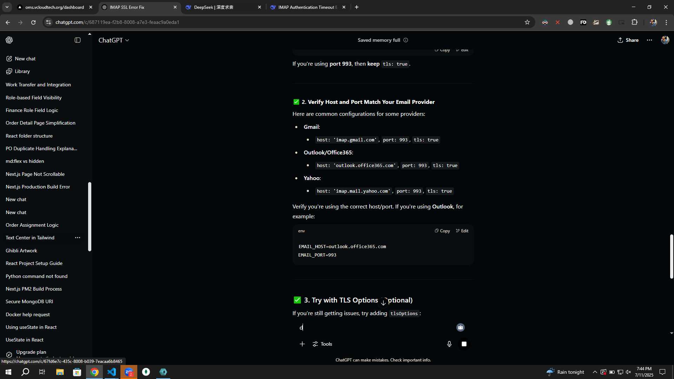
Task: Open the Chrome three-dot menu
Action: click(x=666, y=22)
